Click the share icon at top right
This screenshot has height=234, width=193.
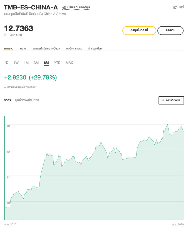(x=175, y=7)
